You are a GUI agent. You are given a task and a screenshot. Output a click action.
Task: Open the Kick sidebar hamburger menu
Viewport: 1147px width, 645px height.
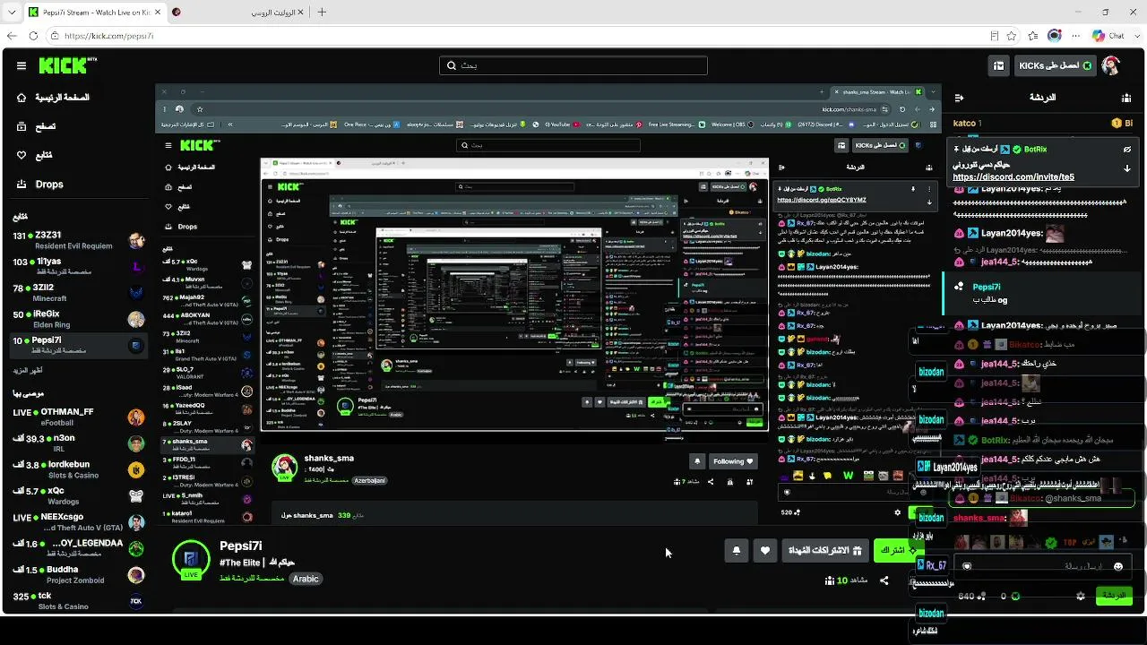pyautogui.click(x=22, y=65)
